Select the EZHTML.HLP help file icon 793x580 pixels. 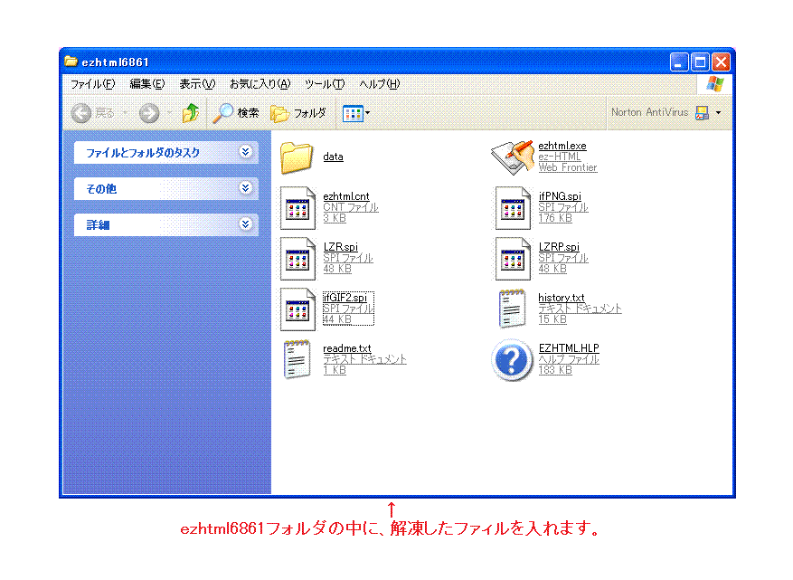click(x=511, y=360)
